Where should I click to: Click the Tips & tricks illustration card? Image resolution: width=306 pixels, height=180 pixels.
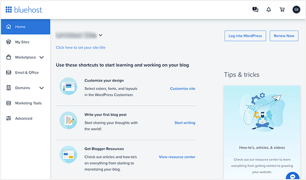(262, 132)
